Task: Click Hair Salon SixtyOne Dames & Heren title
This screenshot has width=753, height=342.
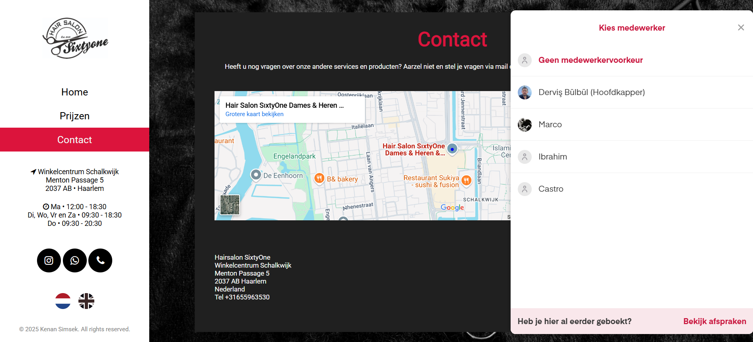Action: 285,105
